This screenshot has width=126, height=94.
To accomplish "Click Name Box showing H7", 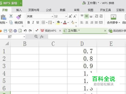I will [11, 37].
